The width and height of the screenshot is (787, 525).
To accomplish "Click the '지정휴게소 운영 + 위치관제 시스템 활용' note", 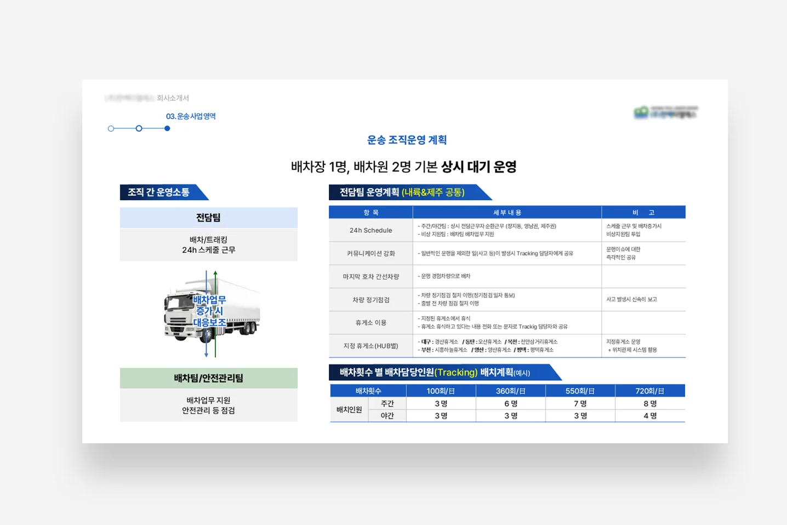I will point(631,346).
